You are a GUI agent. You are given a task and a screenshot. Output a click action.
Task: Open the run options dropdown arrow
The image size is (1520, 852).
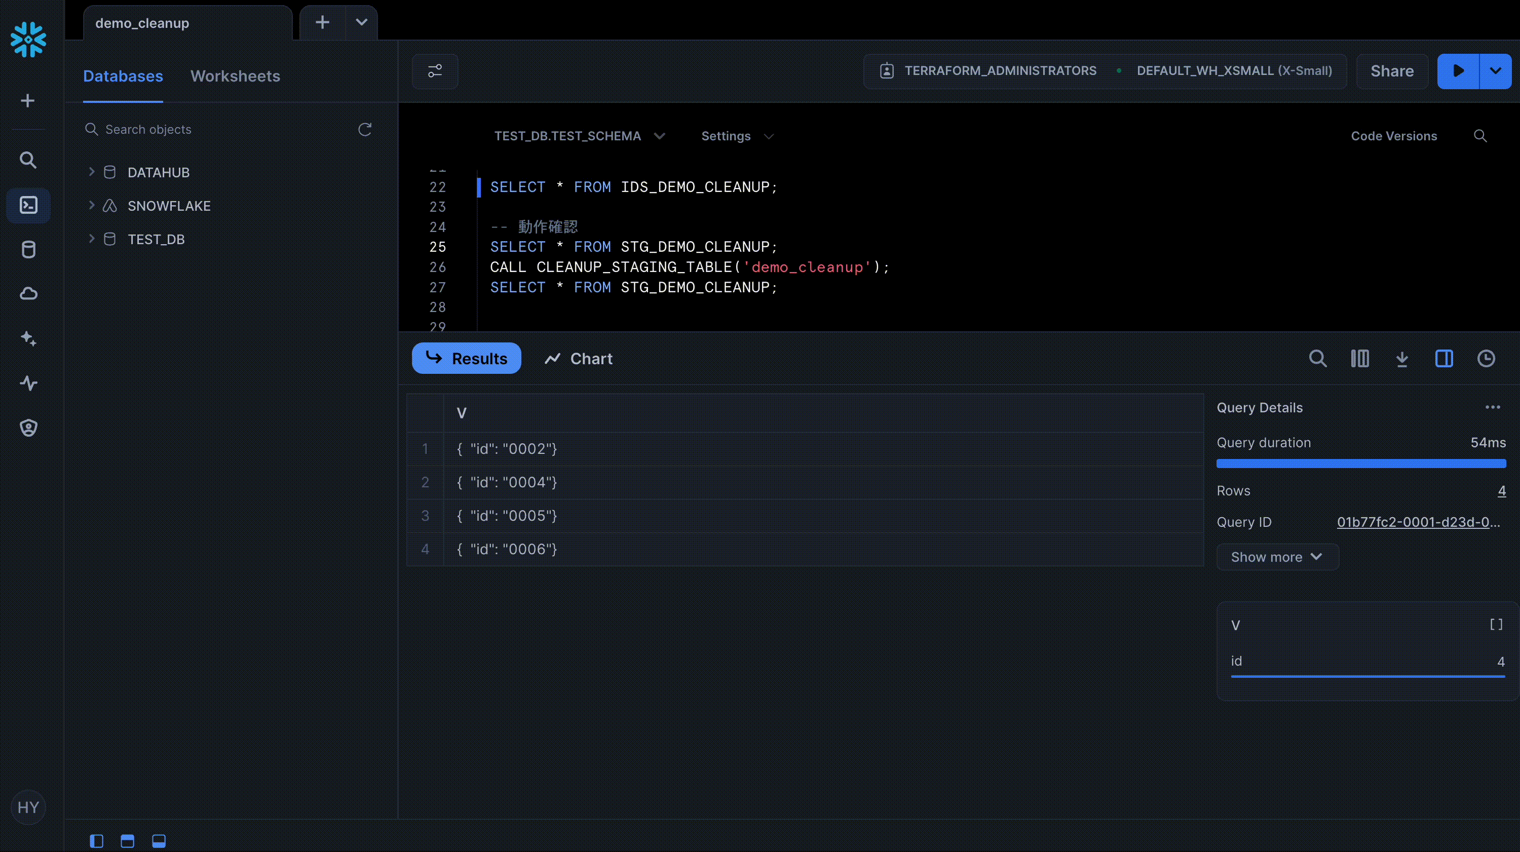point(1495,71)
